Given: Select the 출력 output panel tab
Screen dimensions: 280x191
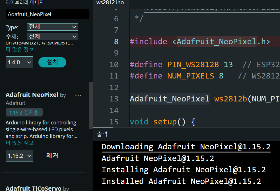Looking at the screenshot, I should (x=102, y=134).
